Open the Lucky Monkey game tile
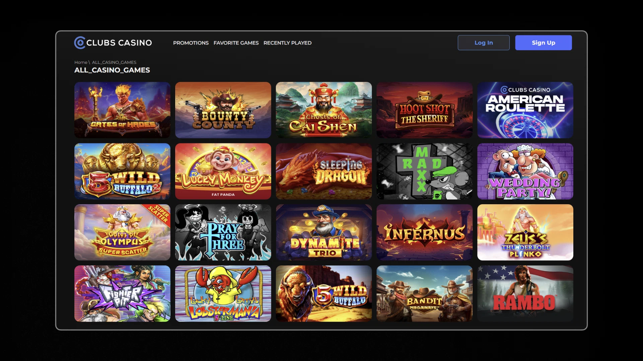643x361 pixels. click(x=223, y=171)
